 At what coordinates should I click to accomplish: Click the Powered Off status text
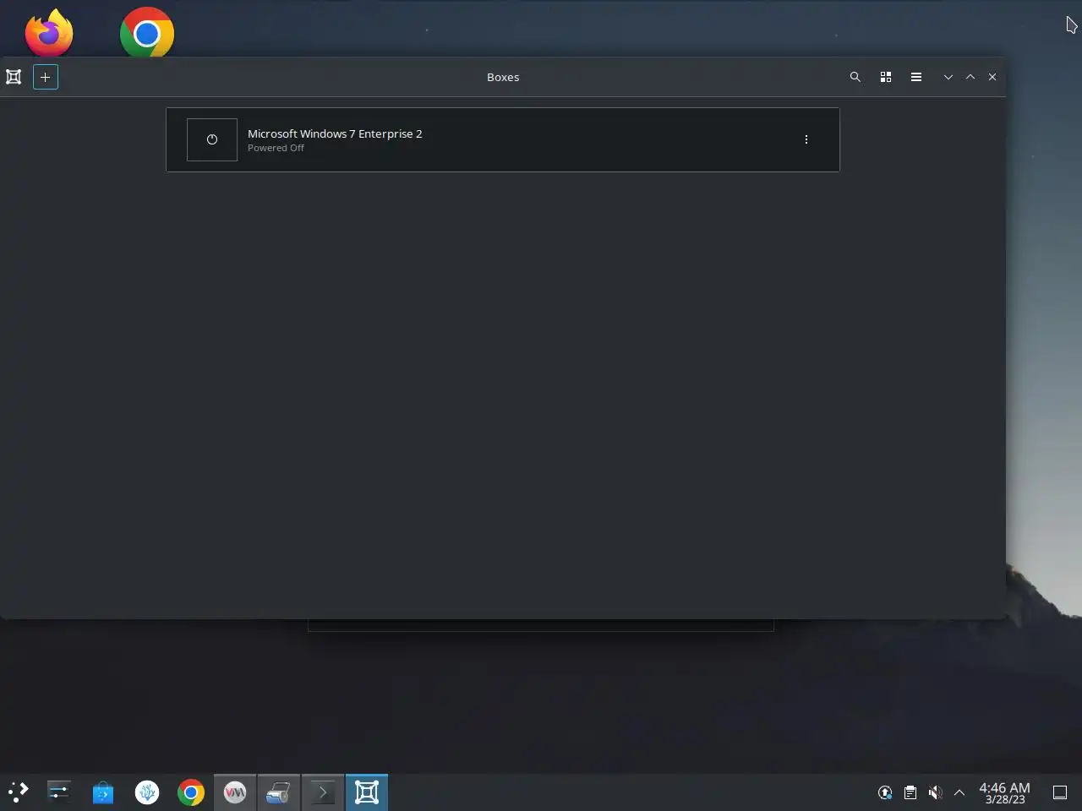pos(276,148)
